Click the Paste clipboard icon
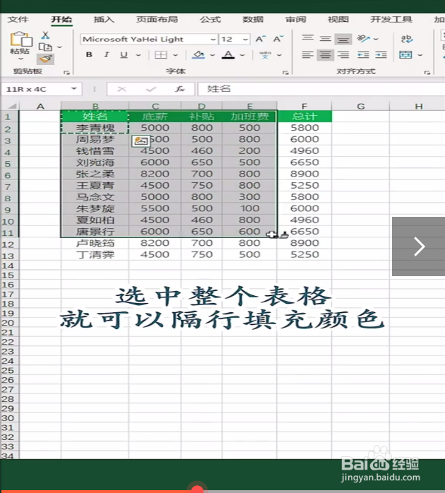 [20, 40]
